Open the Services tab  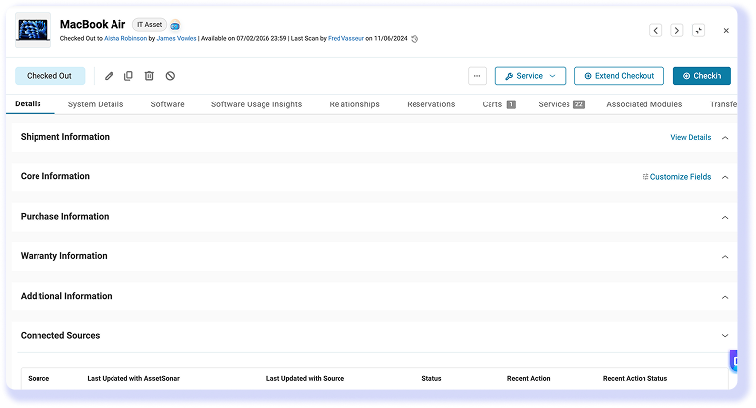pos(562,104)
